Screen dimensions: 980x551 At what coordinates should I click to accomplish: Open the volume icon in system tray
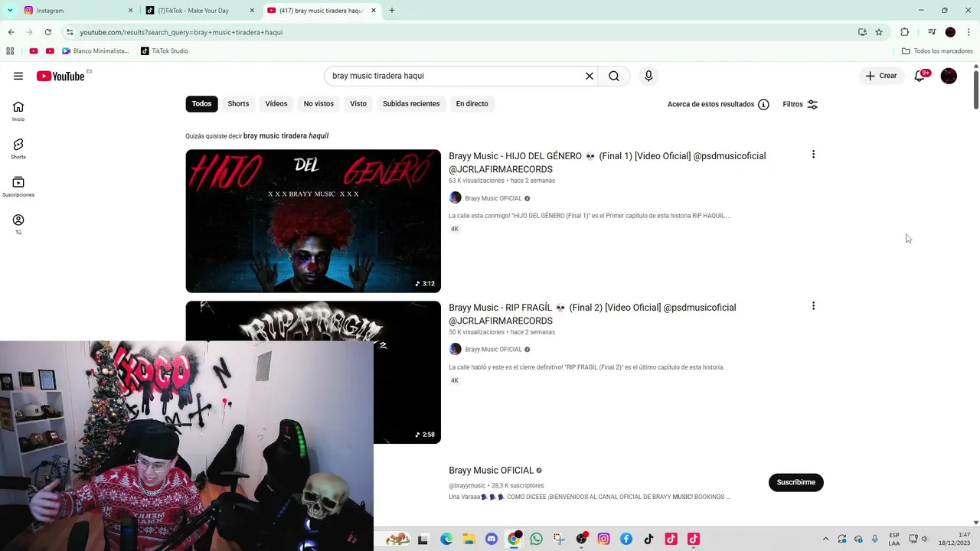point(925,539)
